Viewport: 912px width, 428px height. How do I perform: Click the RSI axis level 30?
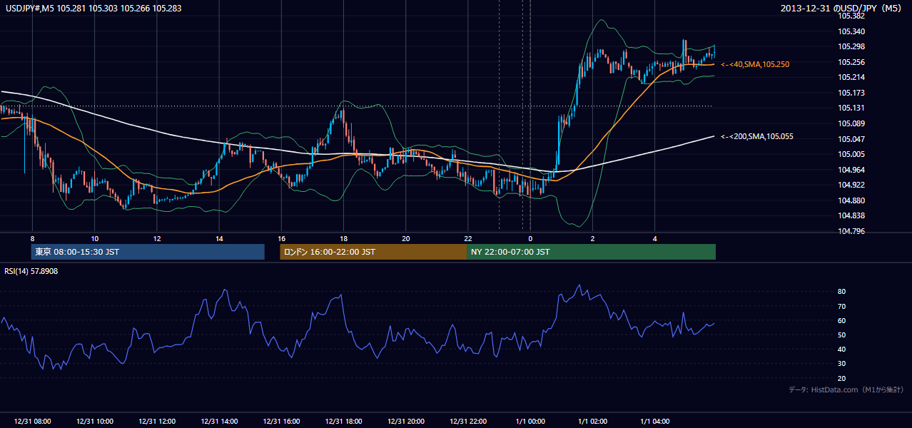pos(842,364)
